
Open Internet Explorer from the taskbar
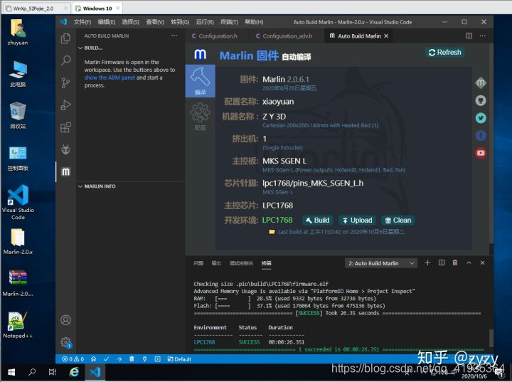[x=74, y=372]
